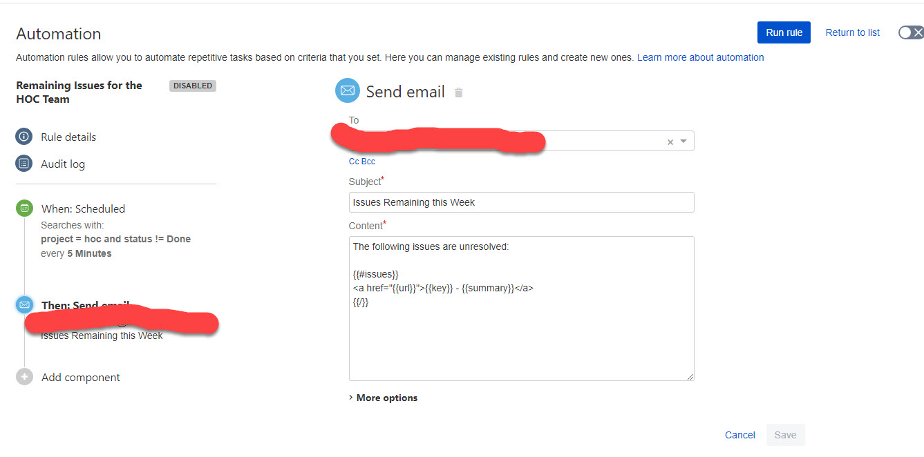Image resolution: width=924 pixels, height=457 pixels.
Task: Click the rule name Remaining Issues for the HOC Team
Action: (79, 92)
